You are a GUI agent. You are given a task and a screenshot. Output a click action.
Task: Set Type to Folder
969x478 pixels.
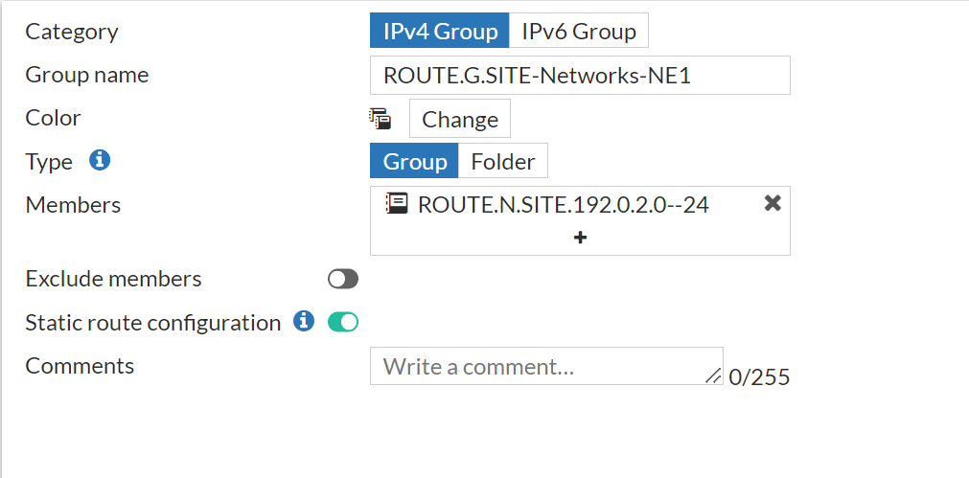pyautogui.click(x=502, y=161)
